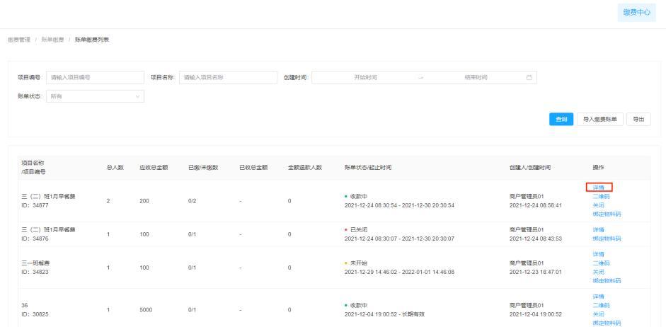The width and height of the screenshot is (666, 327).
Task: Click 关闭 for bill ID 30825
Action: [x=599, y=314]
